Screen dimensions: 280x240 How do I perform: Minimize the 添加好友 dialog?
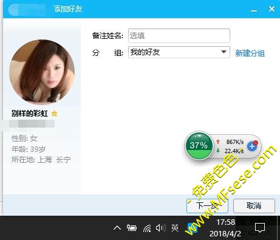(254, 10)
